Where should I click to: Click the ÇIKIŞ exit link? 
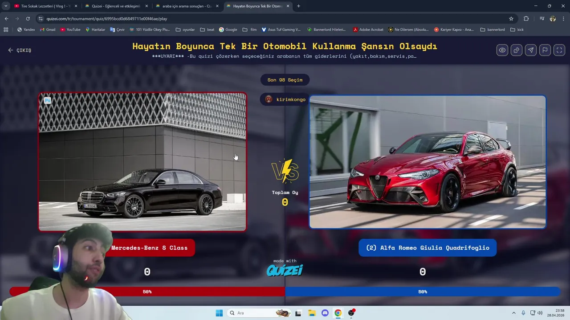pos(20,50)
